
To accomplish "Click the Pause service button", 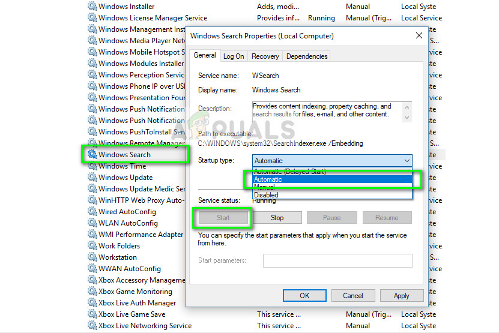I will point(331,218).
